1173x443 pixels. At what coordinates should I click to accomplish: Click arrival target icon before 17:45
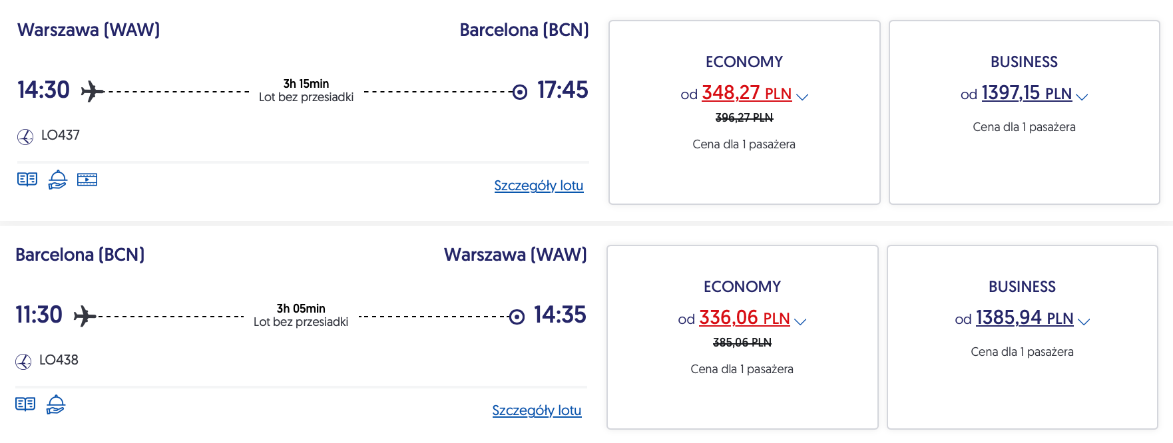pyautogui.click(x=520, y=92)
